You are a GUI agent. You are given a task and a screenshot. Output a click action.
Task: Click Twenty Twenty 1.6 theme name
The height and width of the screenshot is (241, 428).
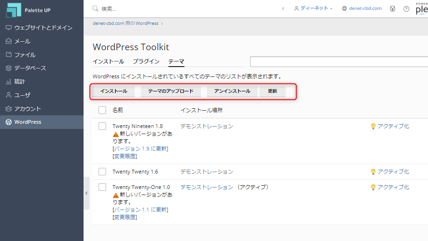point(135,172)
